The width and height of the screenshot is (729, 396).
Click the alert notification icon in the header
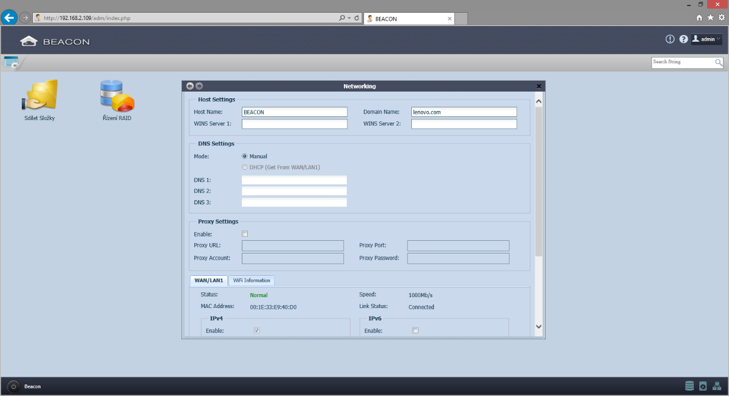click(670, 39)
